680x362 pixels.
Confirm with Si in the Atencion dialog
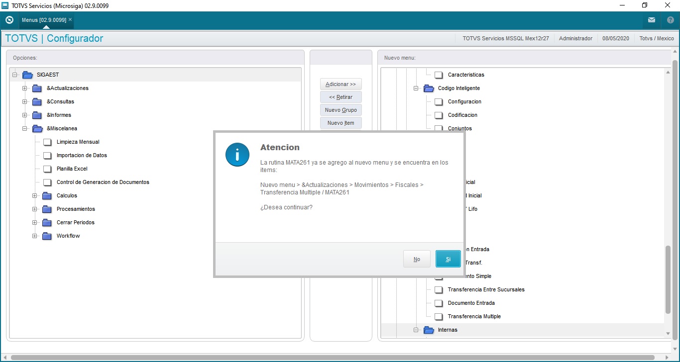[x=448, y=259]
